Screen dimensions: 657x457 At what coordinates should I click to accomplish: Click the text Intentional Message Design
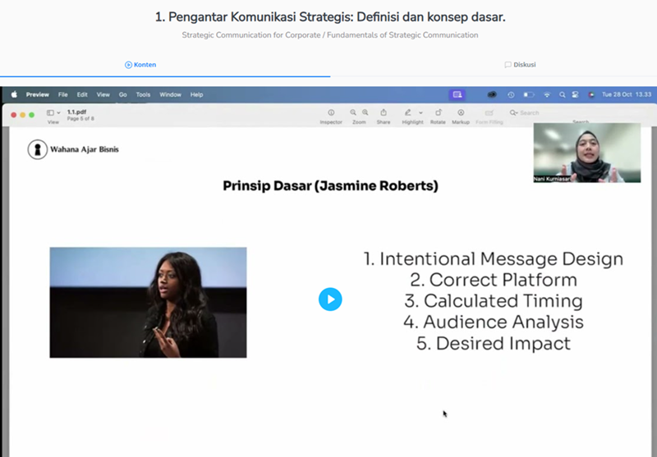click(501, 259)
